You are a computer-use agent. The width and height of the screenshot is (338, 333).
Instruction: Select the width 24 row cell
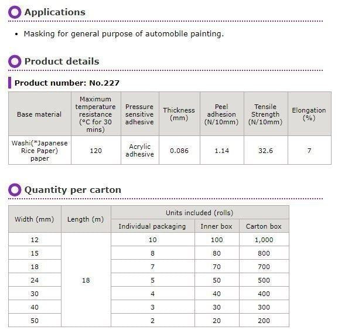(35, 280)
